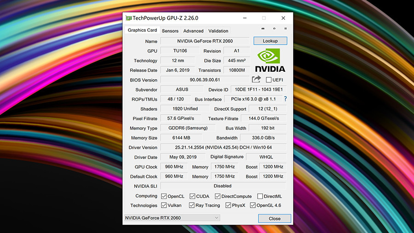
Task: Toggle the OpenCL checkbox
Action: click(x=164, y=196)
